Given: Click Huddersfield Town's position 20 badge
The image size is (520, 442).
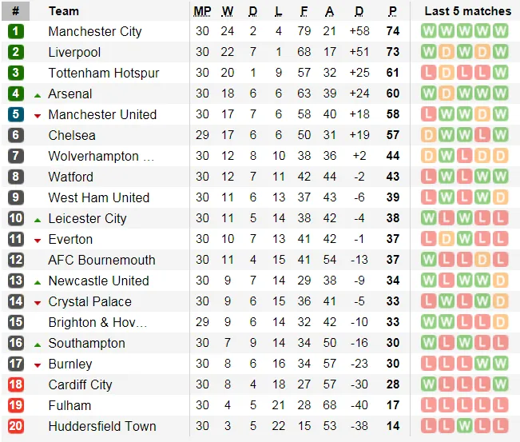Looking at the screenshot, I should point(16,426).
